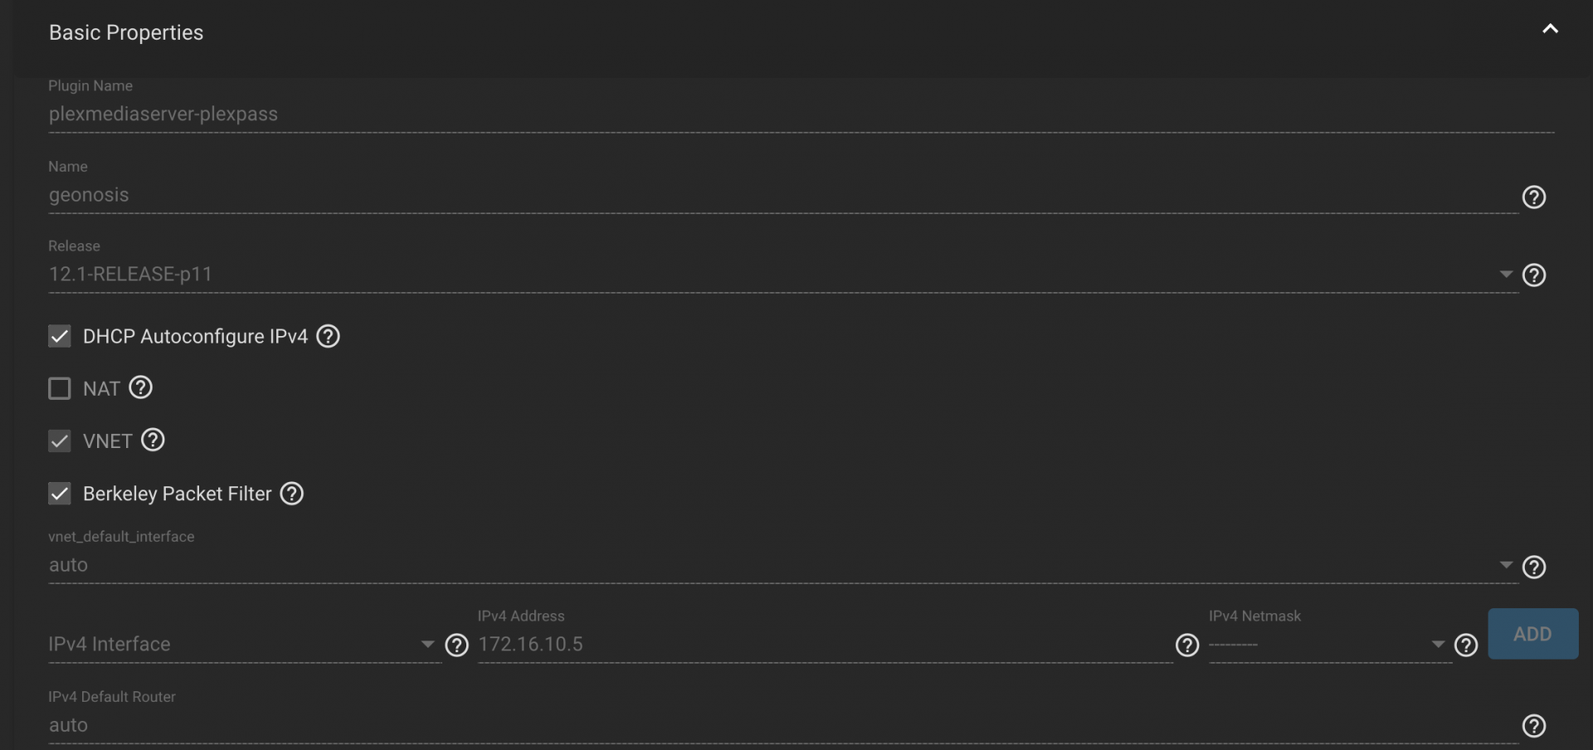Open the Release version dropdown

783,275
